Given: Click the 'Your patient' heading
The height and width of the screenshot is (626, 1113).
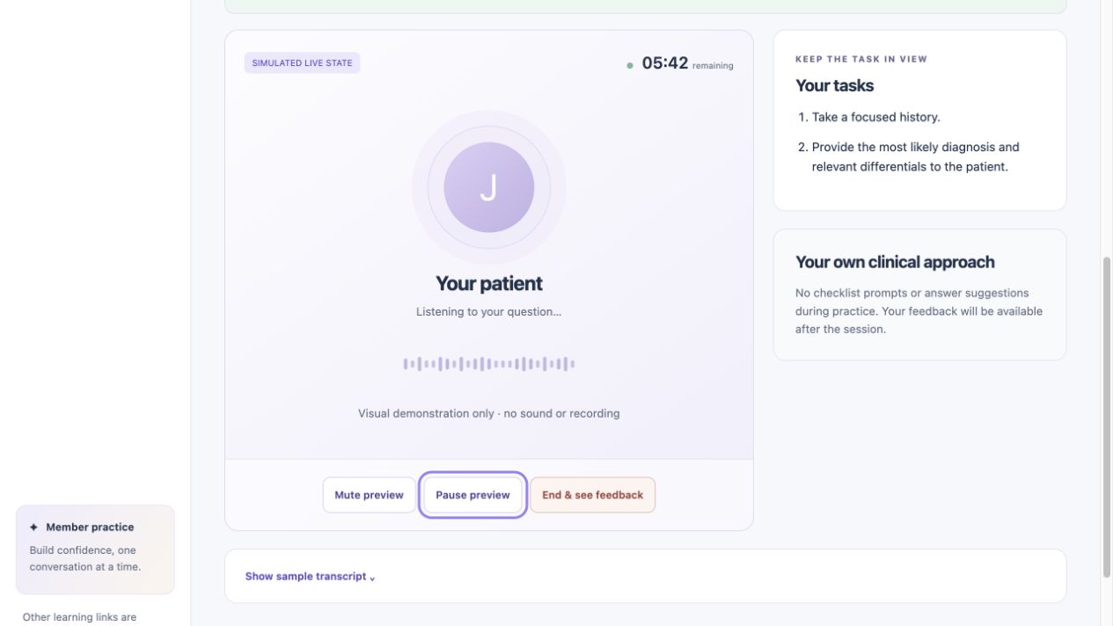Looking at the screenshot, I should (488, 283).
